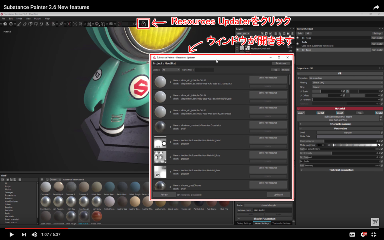Click Random seed button
384x240 pixels.
(348, 132)
